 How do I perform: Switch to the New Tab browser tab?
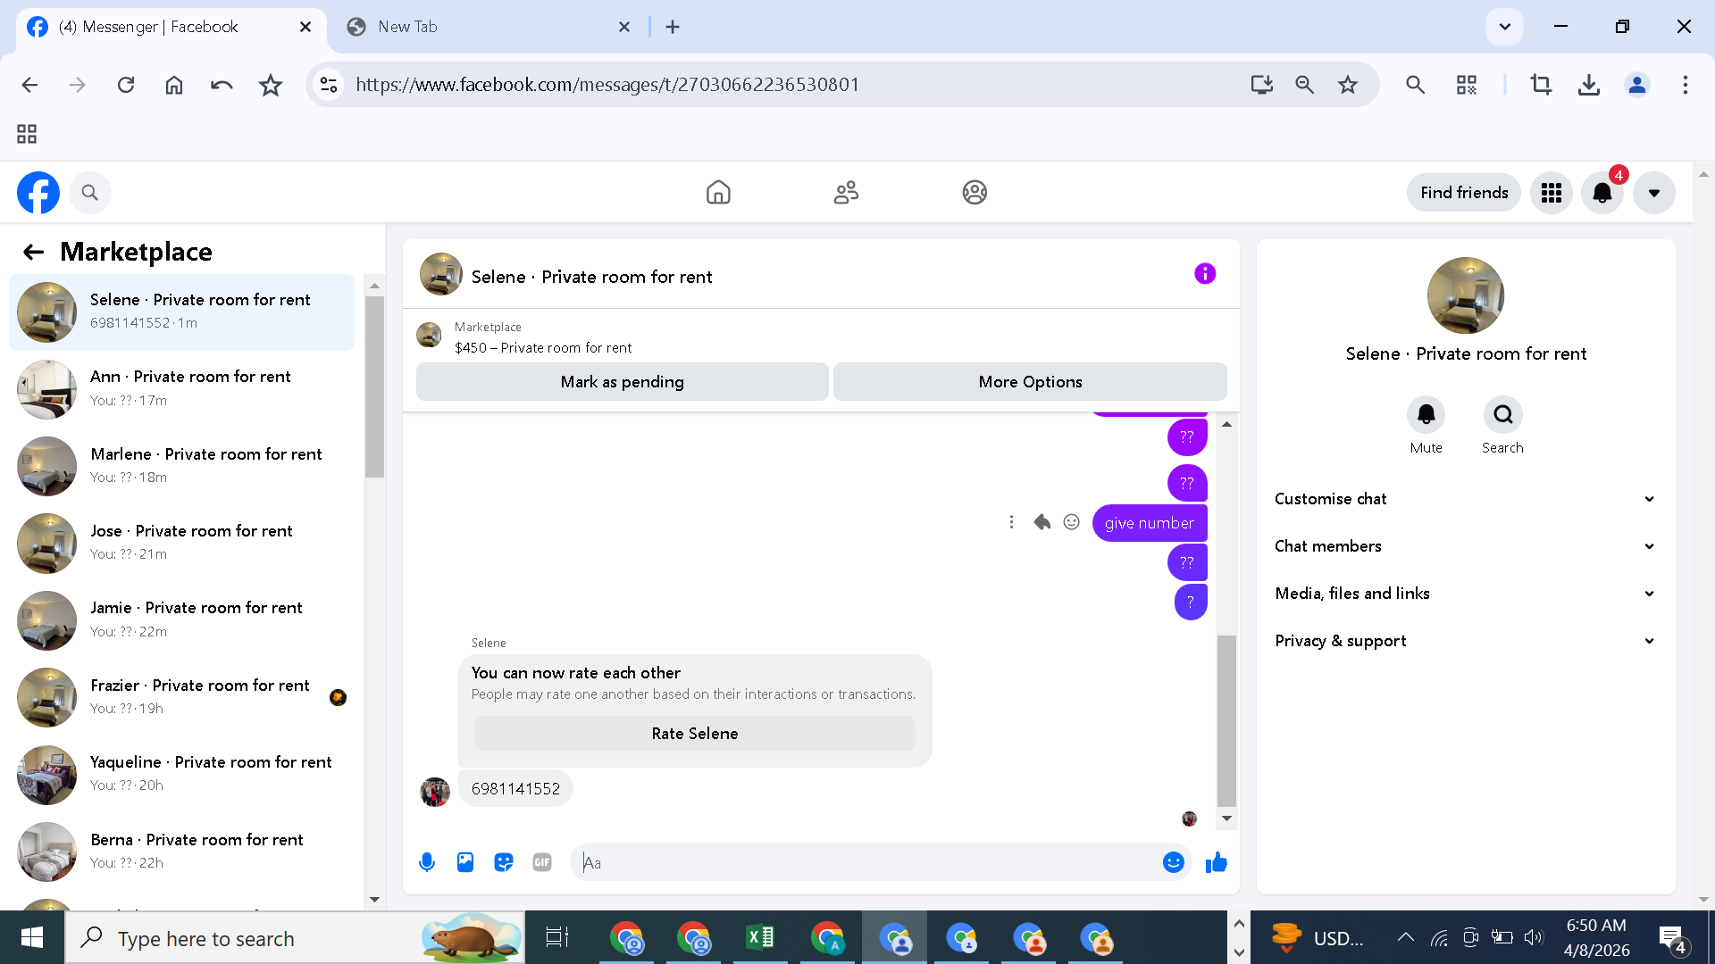407,27
